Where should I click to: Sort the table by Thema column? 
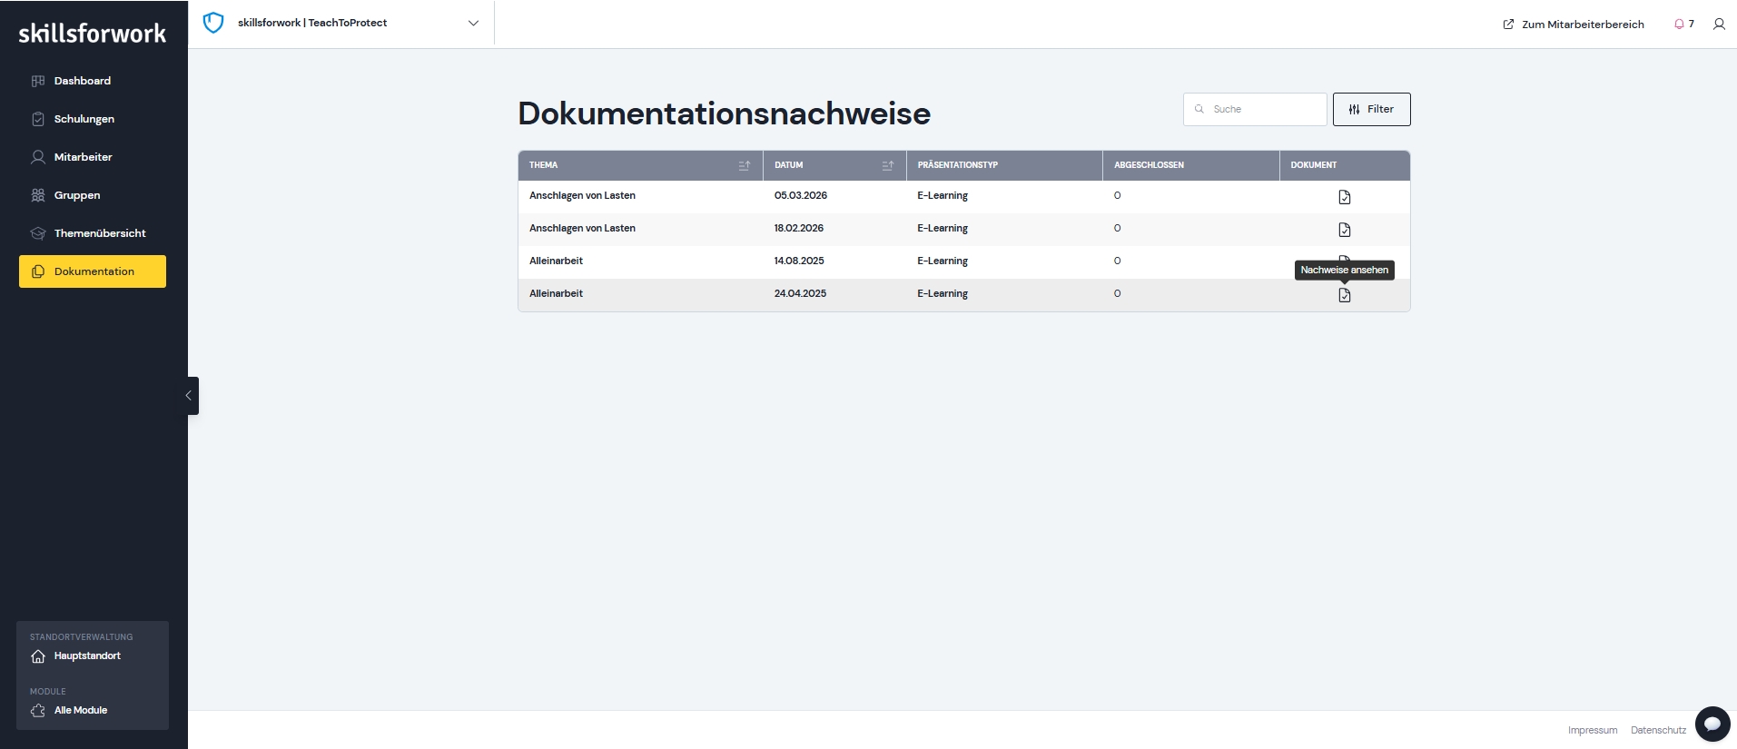(x=745, y=165)
